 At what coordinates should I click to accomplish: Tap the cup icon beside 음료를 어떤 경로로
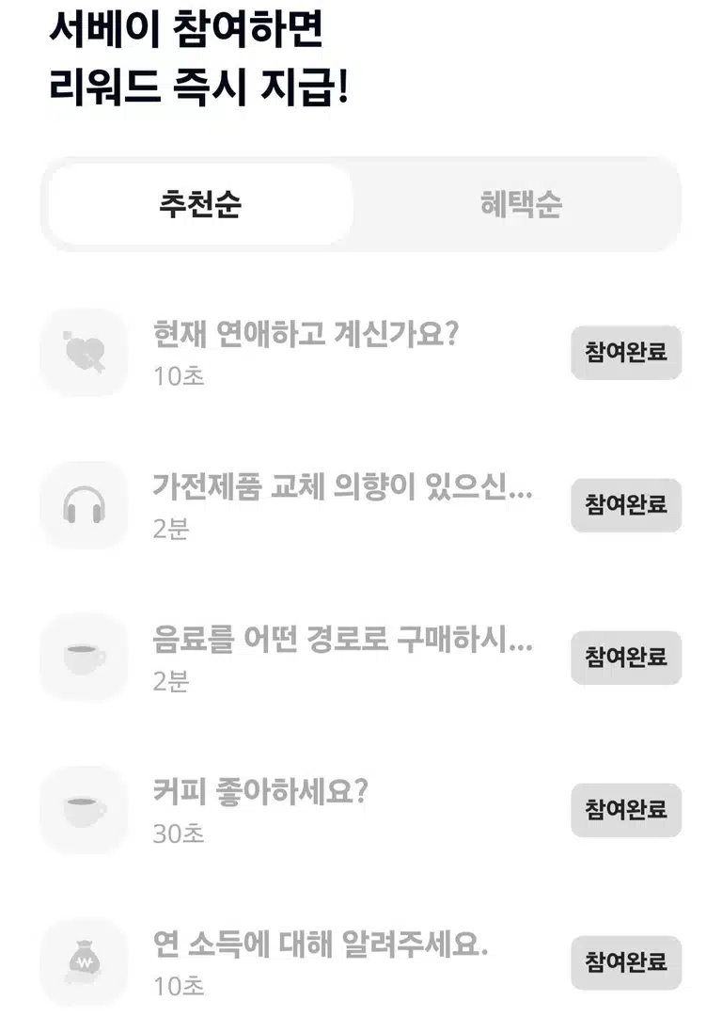85,658
